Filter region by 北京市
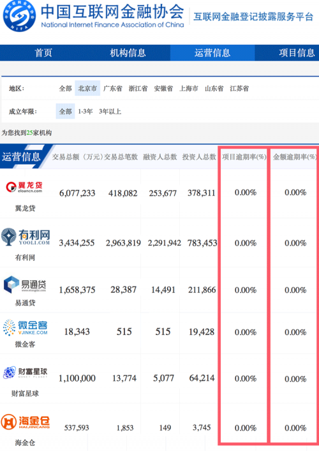This screenshot has height=451, width=319. (87, 88)
